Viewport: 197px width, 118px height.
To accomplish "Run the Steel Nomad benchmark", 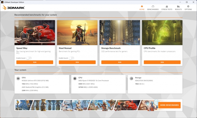I will 77,62.
